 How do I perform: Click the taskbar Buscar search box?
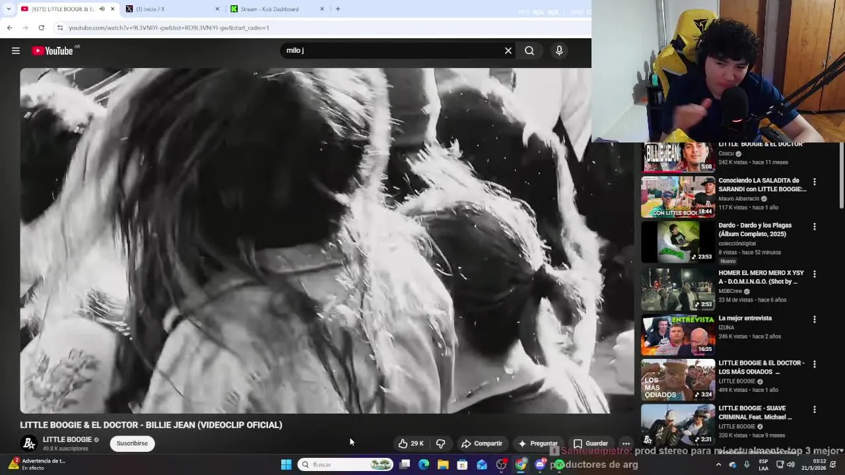click(x=347, y=464)
